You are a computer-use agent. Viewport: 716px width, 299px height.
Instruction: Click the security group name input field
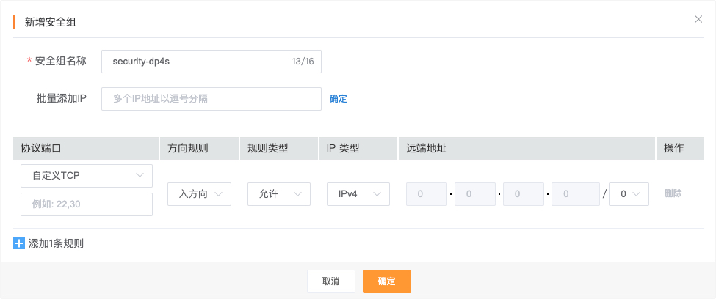[x=198, y=62]
